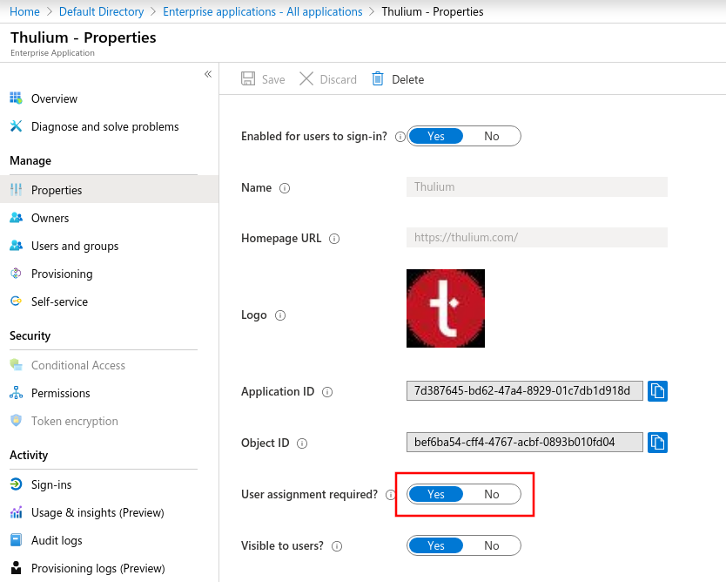This screenshot has height=582, width=726.
Task: Show info tooltip next to Application ID
Action: point(327,392)
